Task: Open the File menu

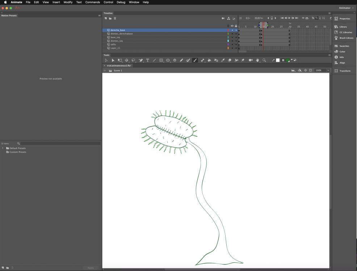Action: click(28, 2)
